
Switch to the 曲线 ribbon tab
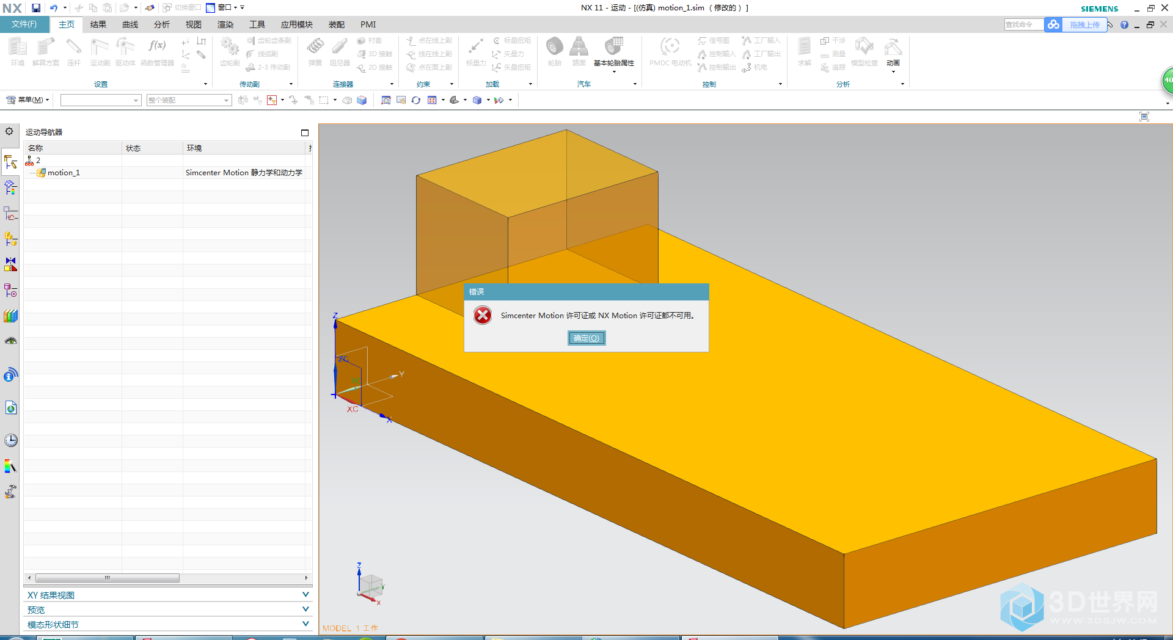(130, 24)
